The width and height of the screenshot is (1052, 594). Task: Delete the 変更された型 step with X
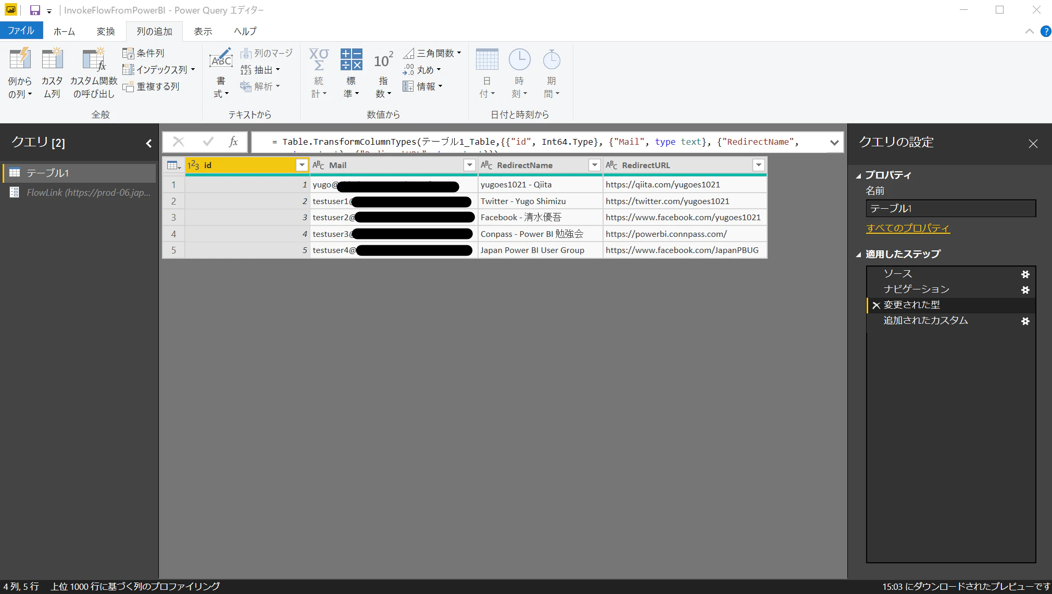point(876,306)
